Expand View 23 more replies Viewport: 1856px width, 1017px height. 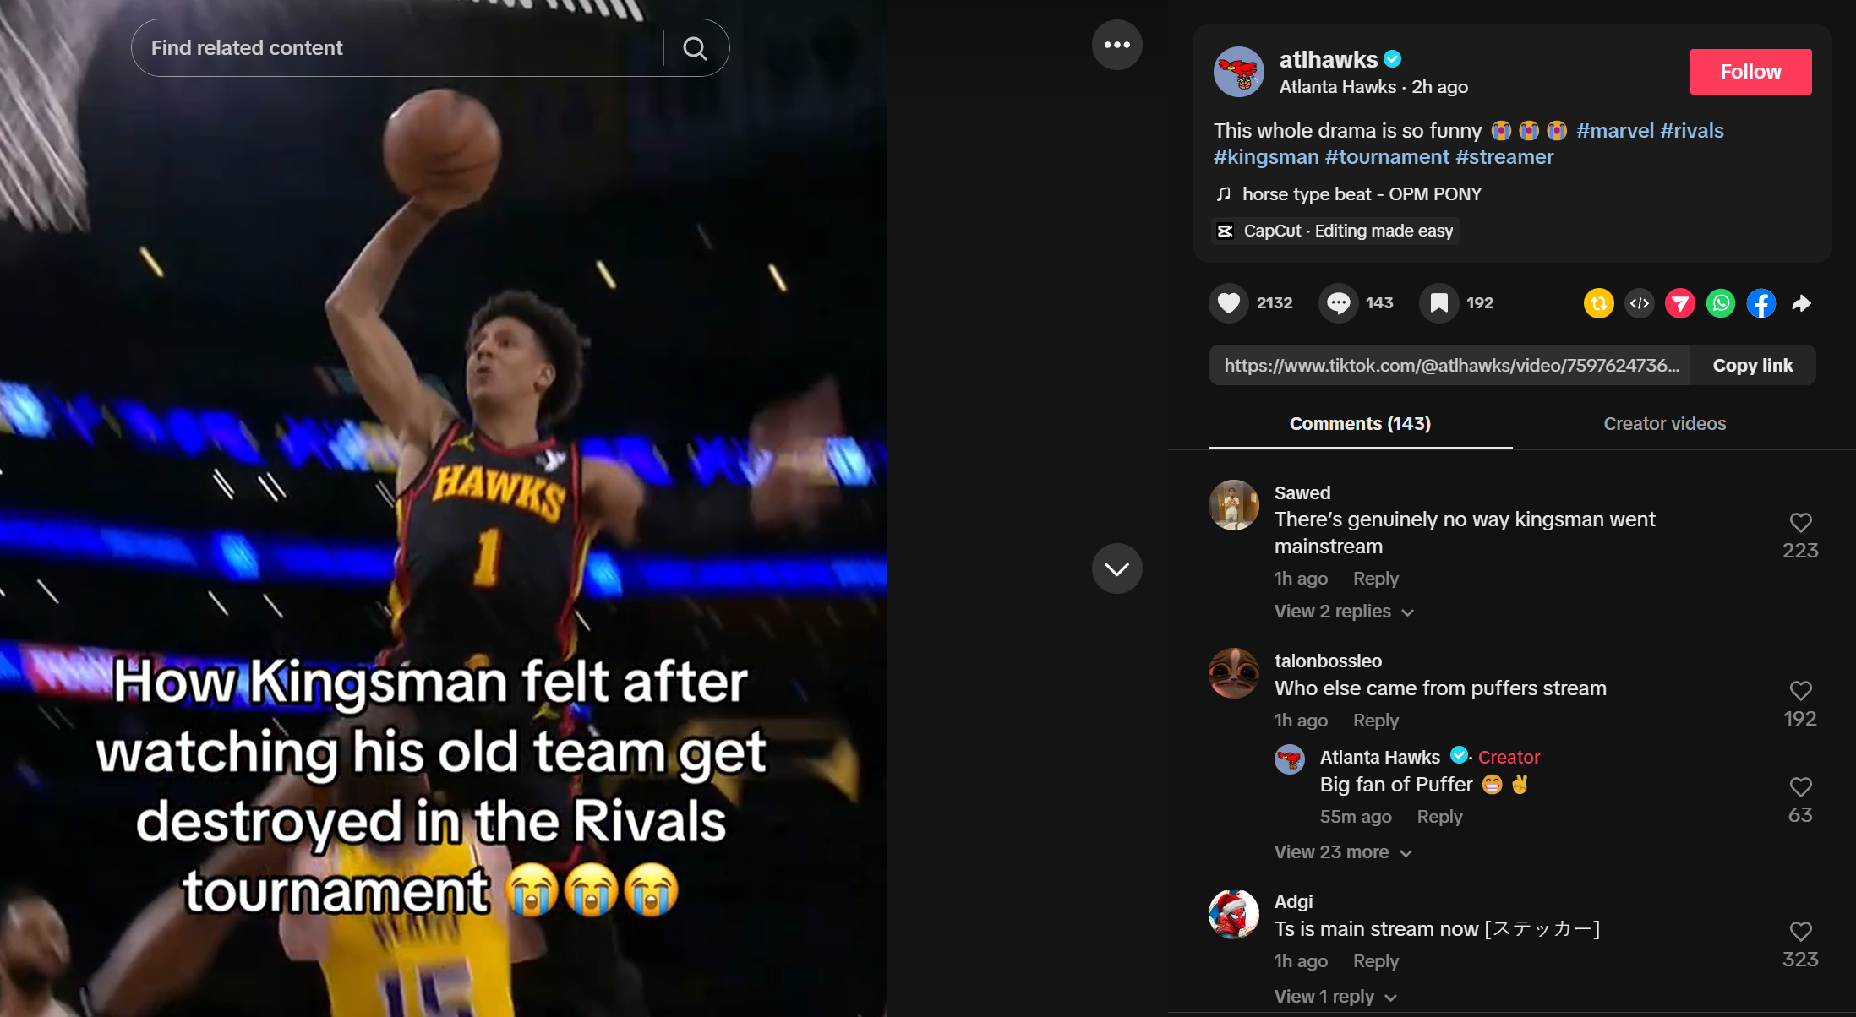click(1343, 852)
